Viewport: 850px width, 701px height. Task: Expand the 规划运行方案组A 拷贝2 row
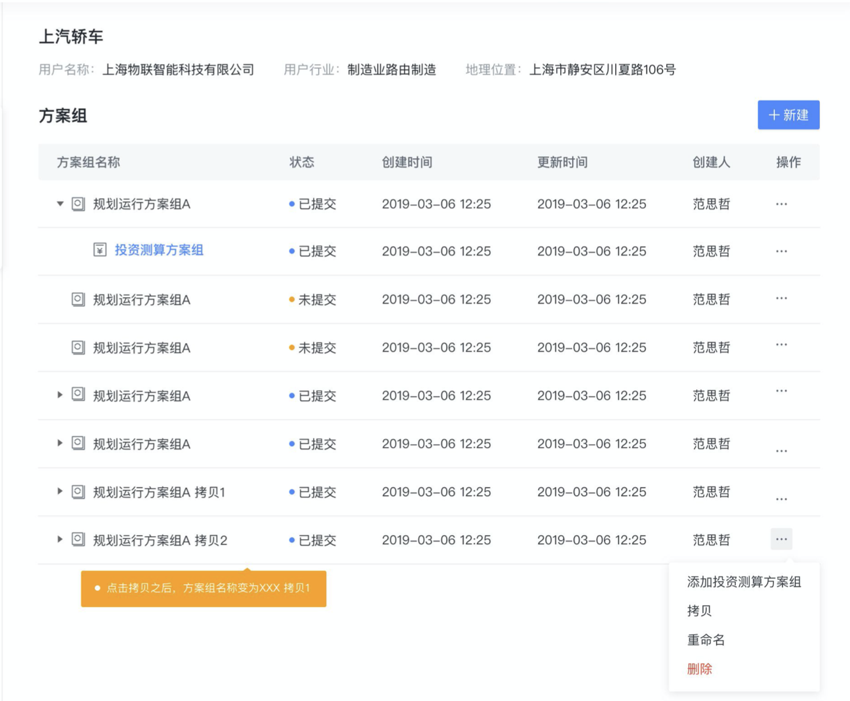(60, 539)
